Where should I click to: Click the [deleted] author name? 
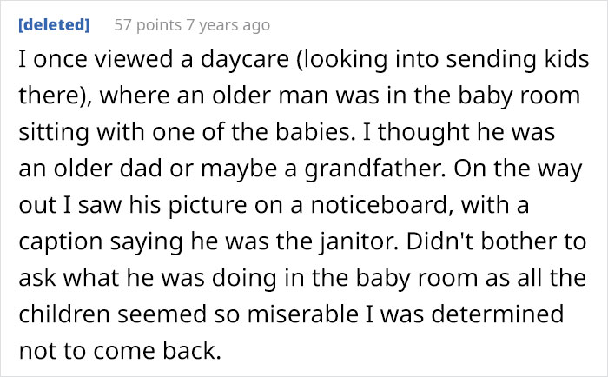coord(53,25)
